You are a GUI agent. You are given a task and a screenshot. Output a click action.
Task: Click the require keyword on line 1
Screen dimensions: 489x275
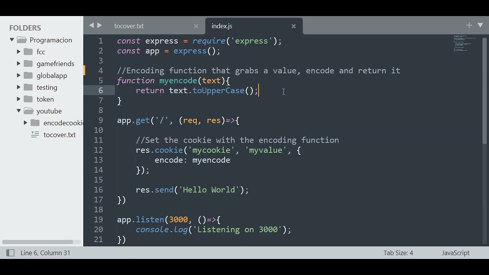(209, 41)
